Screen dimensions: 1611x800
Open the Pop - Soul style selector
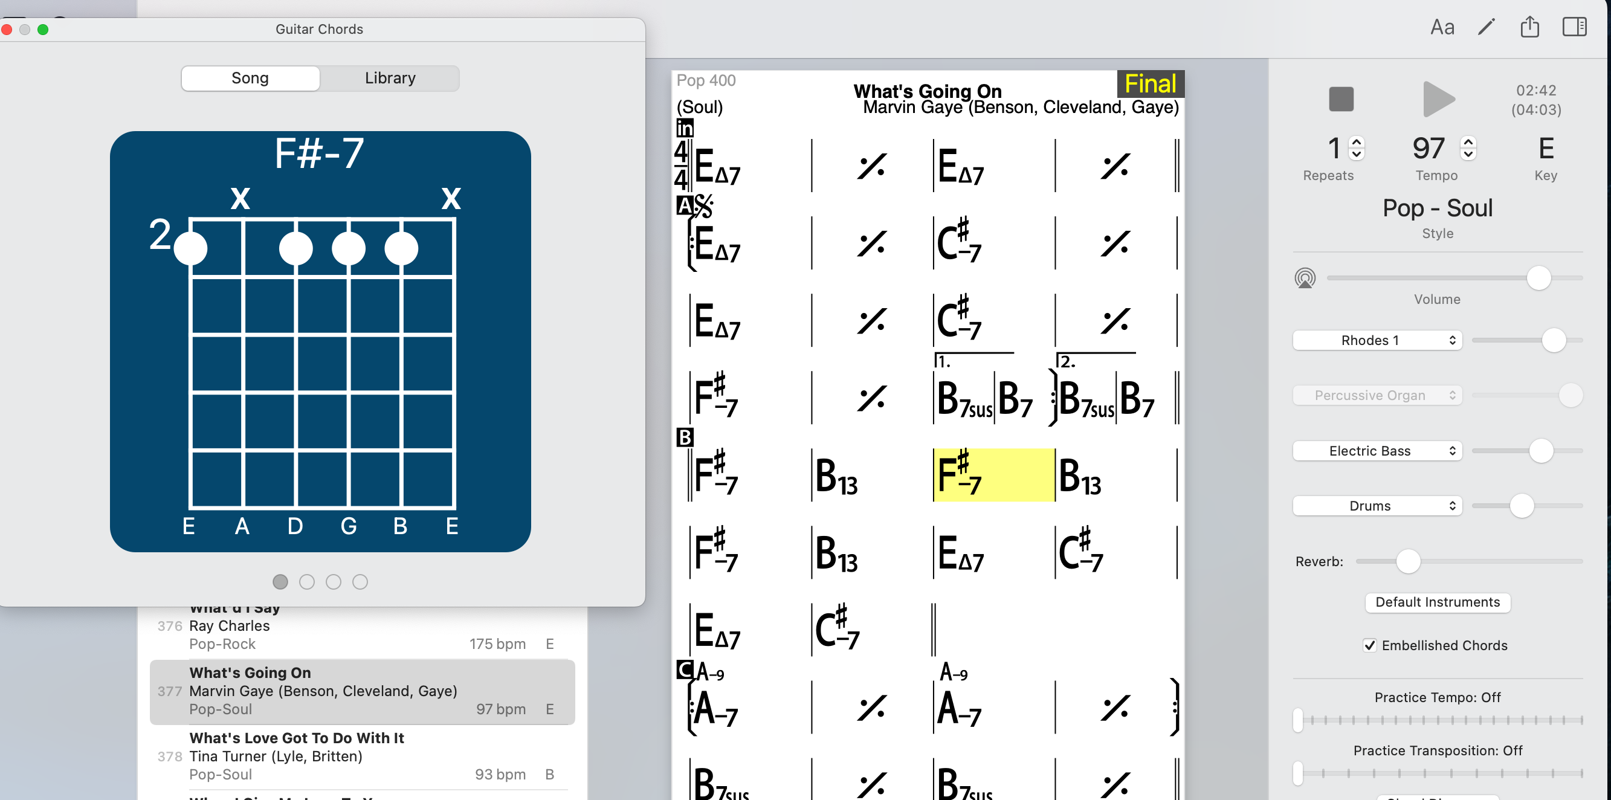pyautogui.click(x=1437, y=208)
